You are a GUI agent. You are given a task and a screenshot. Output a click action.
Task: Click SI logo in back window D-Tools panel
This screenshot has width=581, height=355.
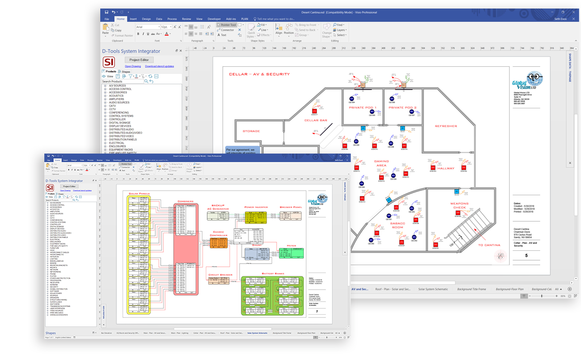[109, 62]
